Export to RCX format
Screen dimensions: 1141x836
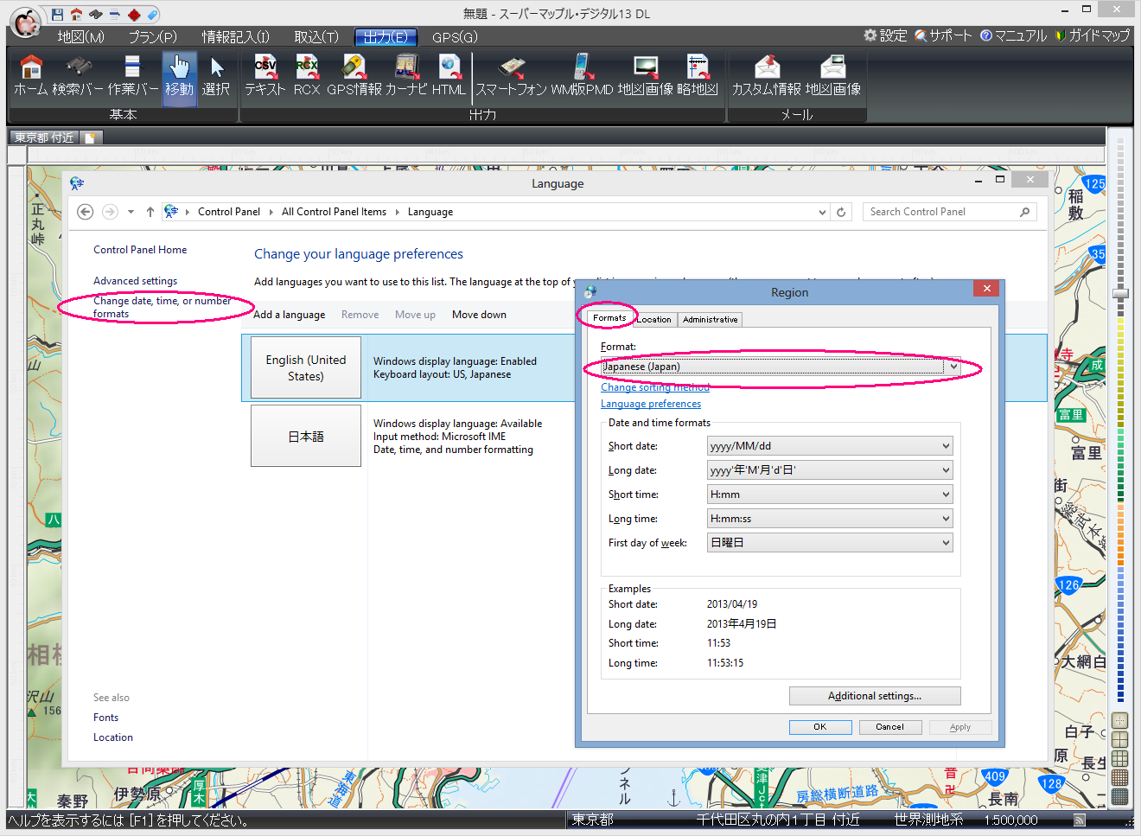point(307,75)
